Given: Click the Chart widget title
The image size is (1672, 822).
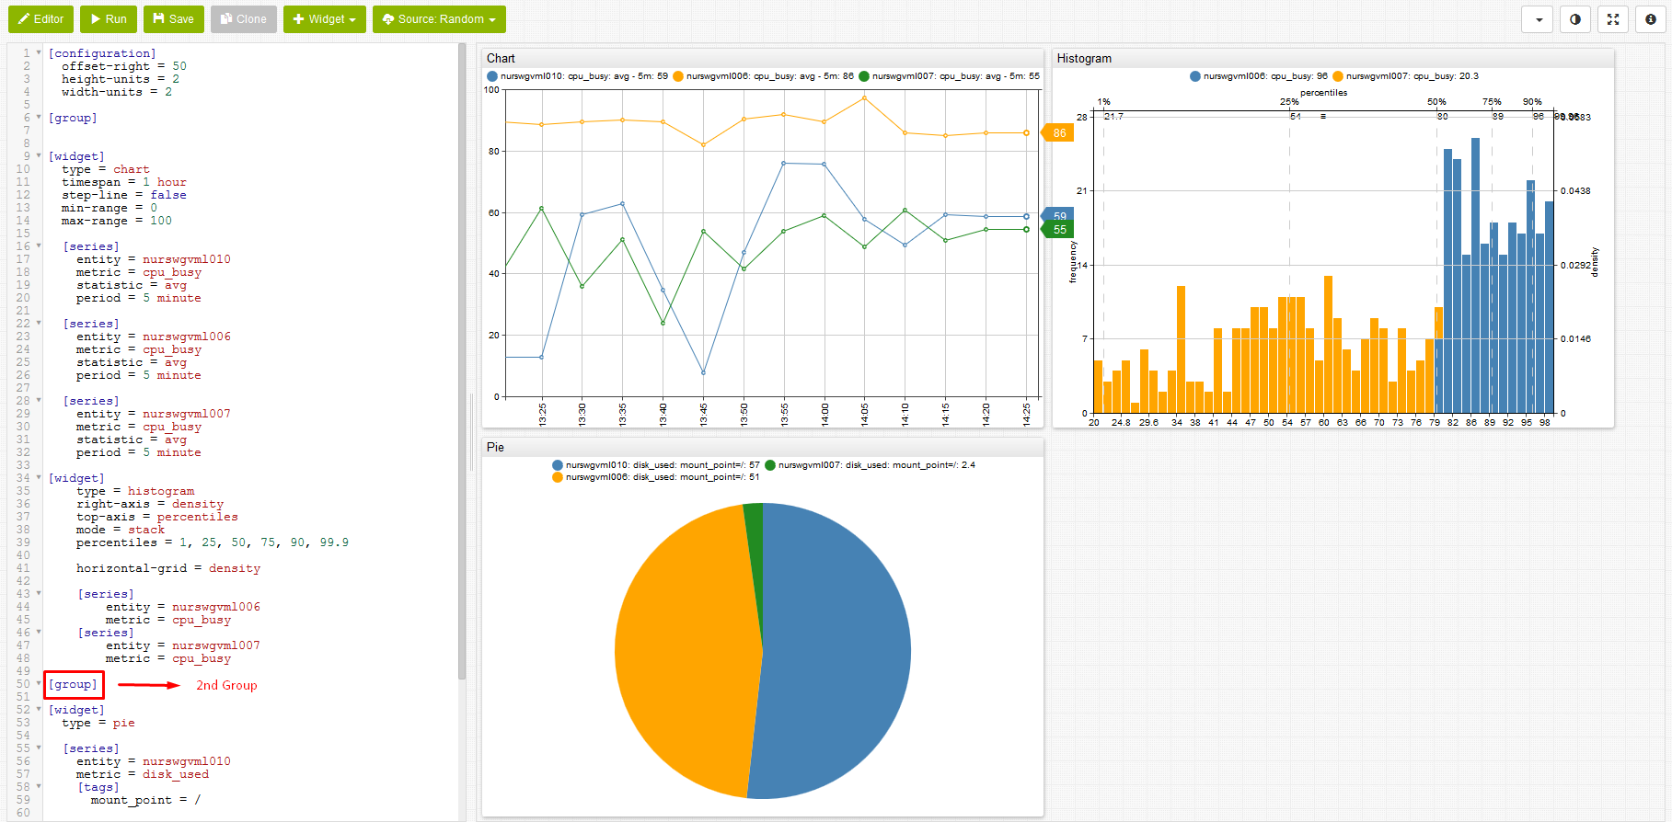Looking at the screenshot, I should coord(501,58).
